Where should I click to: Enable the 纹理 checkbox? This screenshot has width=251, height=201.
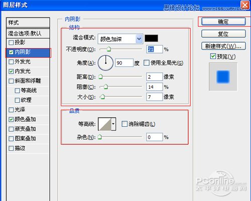(x=17, y=100)
